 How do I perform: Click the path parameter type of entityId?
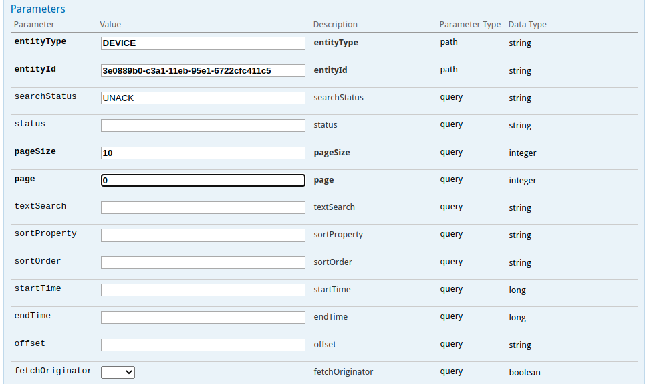(x=449, y=70)
